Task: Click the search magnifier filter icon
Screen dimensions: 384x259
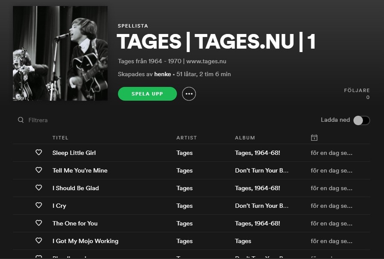Action: [21, 120]
